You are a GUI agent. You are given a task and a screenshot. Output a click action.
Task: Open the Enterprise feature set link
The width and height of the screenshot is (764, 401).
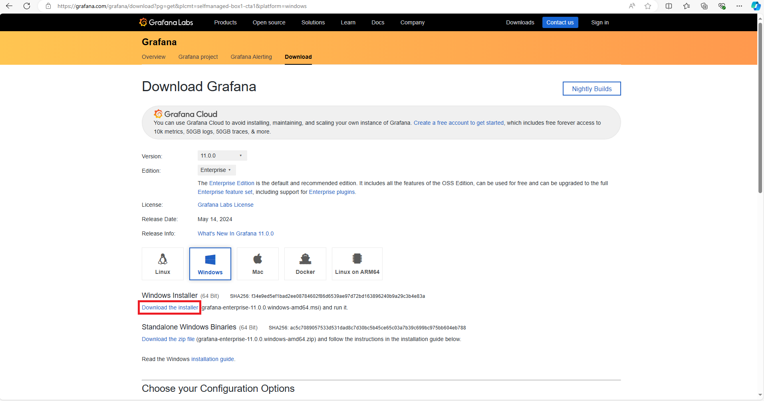(x=225, y=192)
